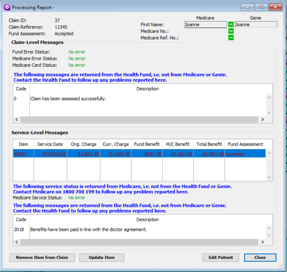The width and height of the screenshot is (287, 272).
Task: Click the Medicare first name field Joanne
Action: pos(205,25)
